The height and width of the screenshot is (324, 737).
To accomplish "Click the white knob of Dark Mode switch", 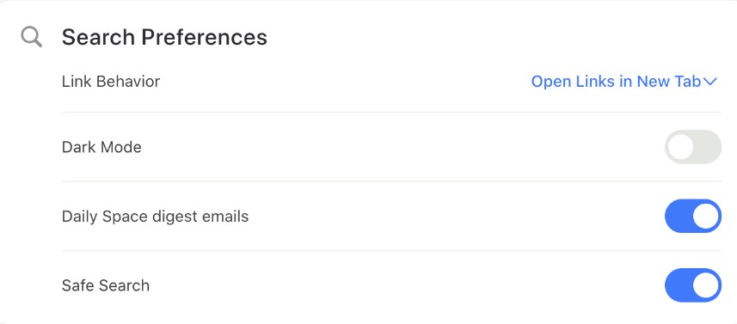I will coord(680,147).
